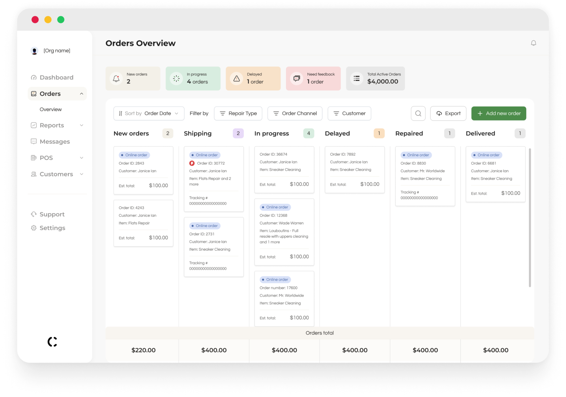Click the Delayed warning triangle icon
The width and height of the screenshot is (566, 397).
236,79
